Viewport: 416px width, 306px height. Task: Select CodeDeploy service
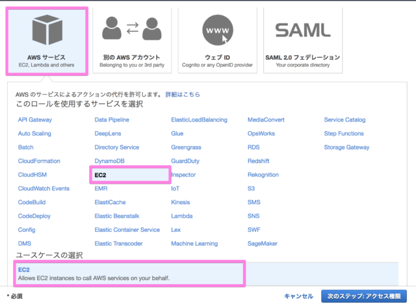pyautogui.click(x=34, y=216)
